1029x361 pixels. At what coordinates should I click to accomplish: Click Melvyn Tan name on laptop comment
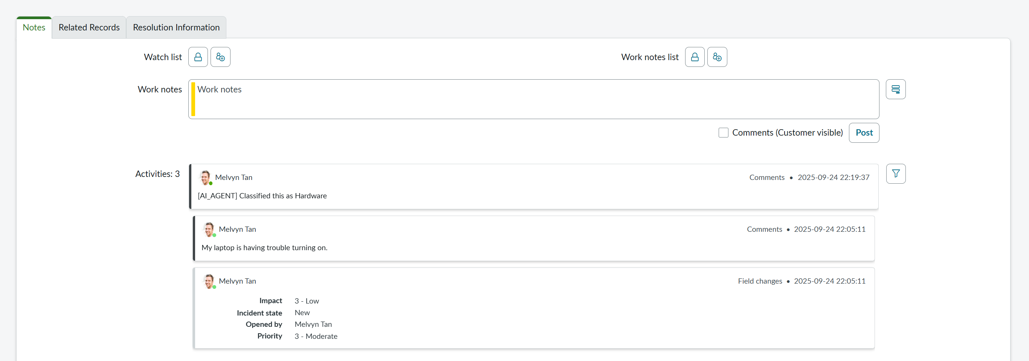[x=237, y=229]
